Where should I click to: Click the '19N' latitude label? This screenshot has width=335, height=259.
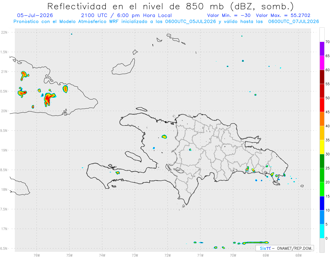coord(5,150)
